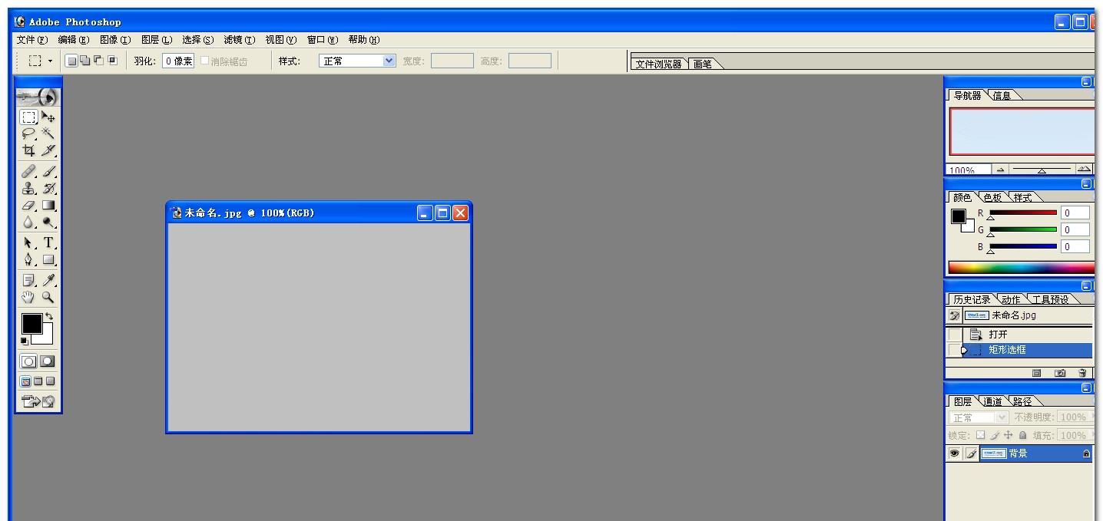Switch to full screen with menu bar mode
This screenshot has width=1103, height=521.
tap(38, 381)
